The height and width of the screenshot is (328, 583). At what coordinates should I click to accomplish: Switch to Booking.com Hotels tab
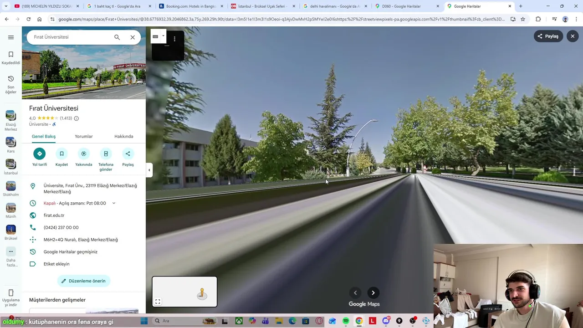point(190,6)
